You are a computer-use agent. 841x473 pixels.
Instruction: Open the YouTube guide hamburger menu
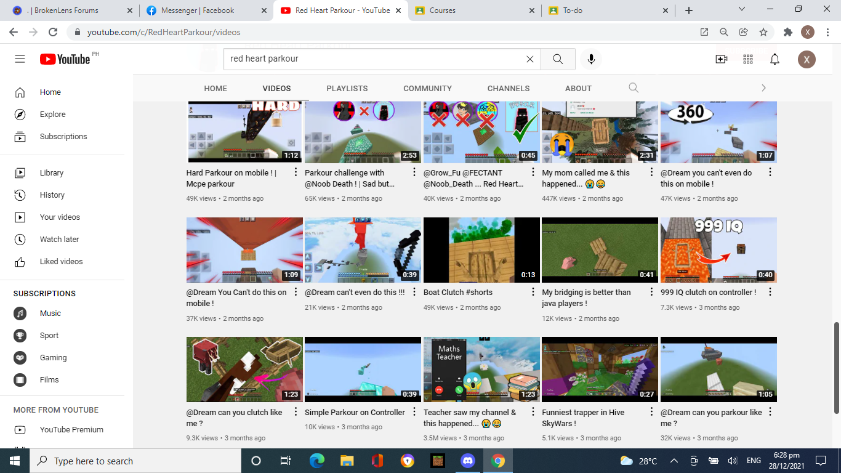click(20, 59)
